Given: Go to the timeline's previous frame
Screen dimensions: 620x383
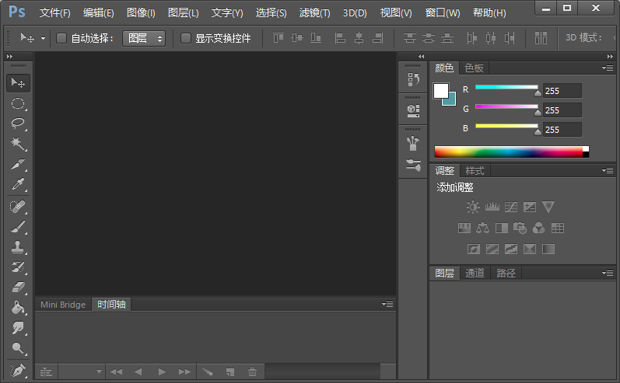Looking at the screenshot, I should click(x=138, y=372).
